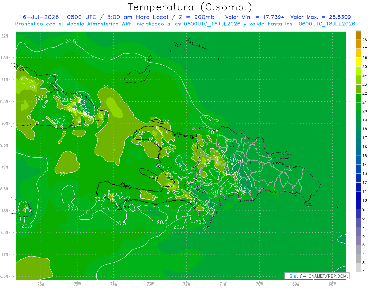This screenshot has width=373, height=288.
Task: Click the '69W' longitude axis label
Action: tap(296, 284)
